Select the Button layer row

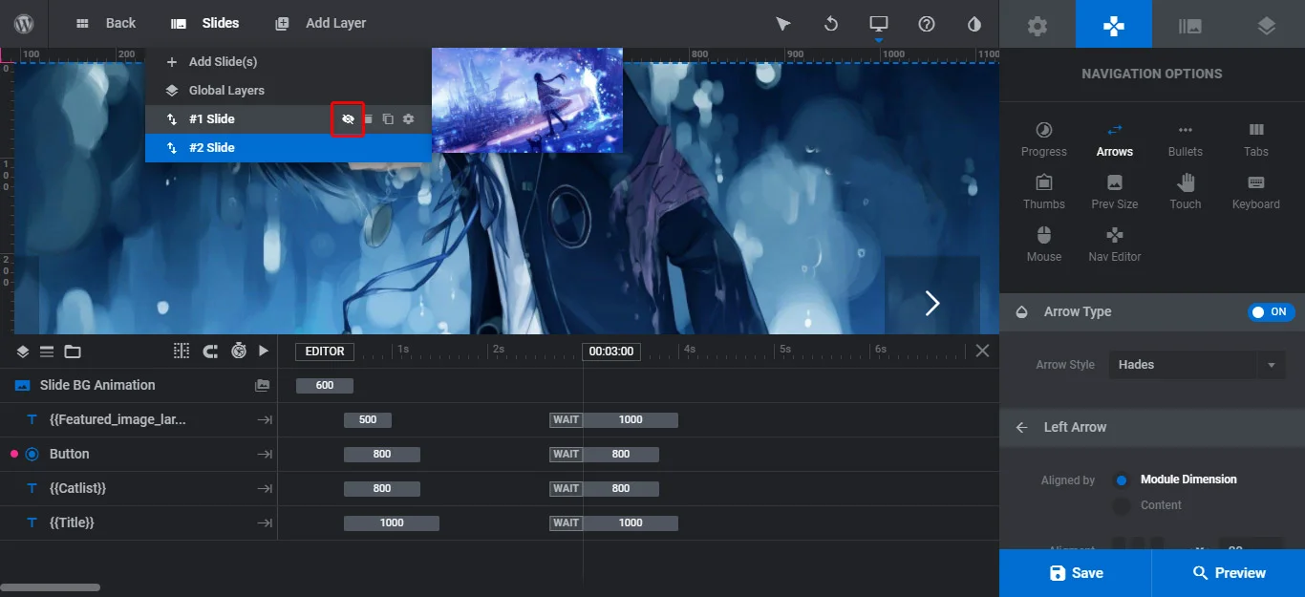(139, 455)
